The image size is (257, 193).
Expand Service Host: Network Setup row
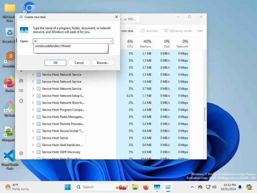pos(33,96)
